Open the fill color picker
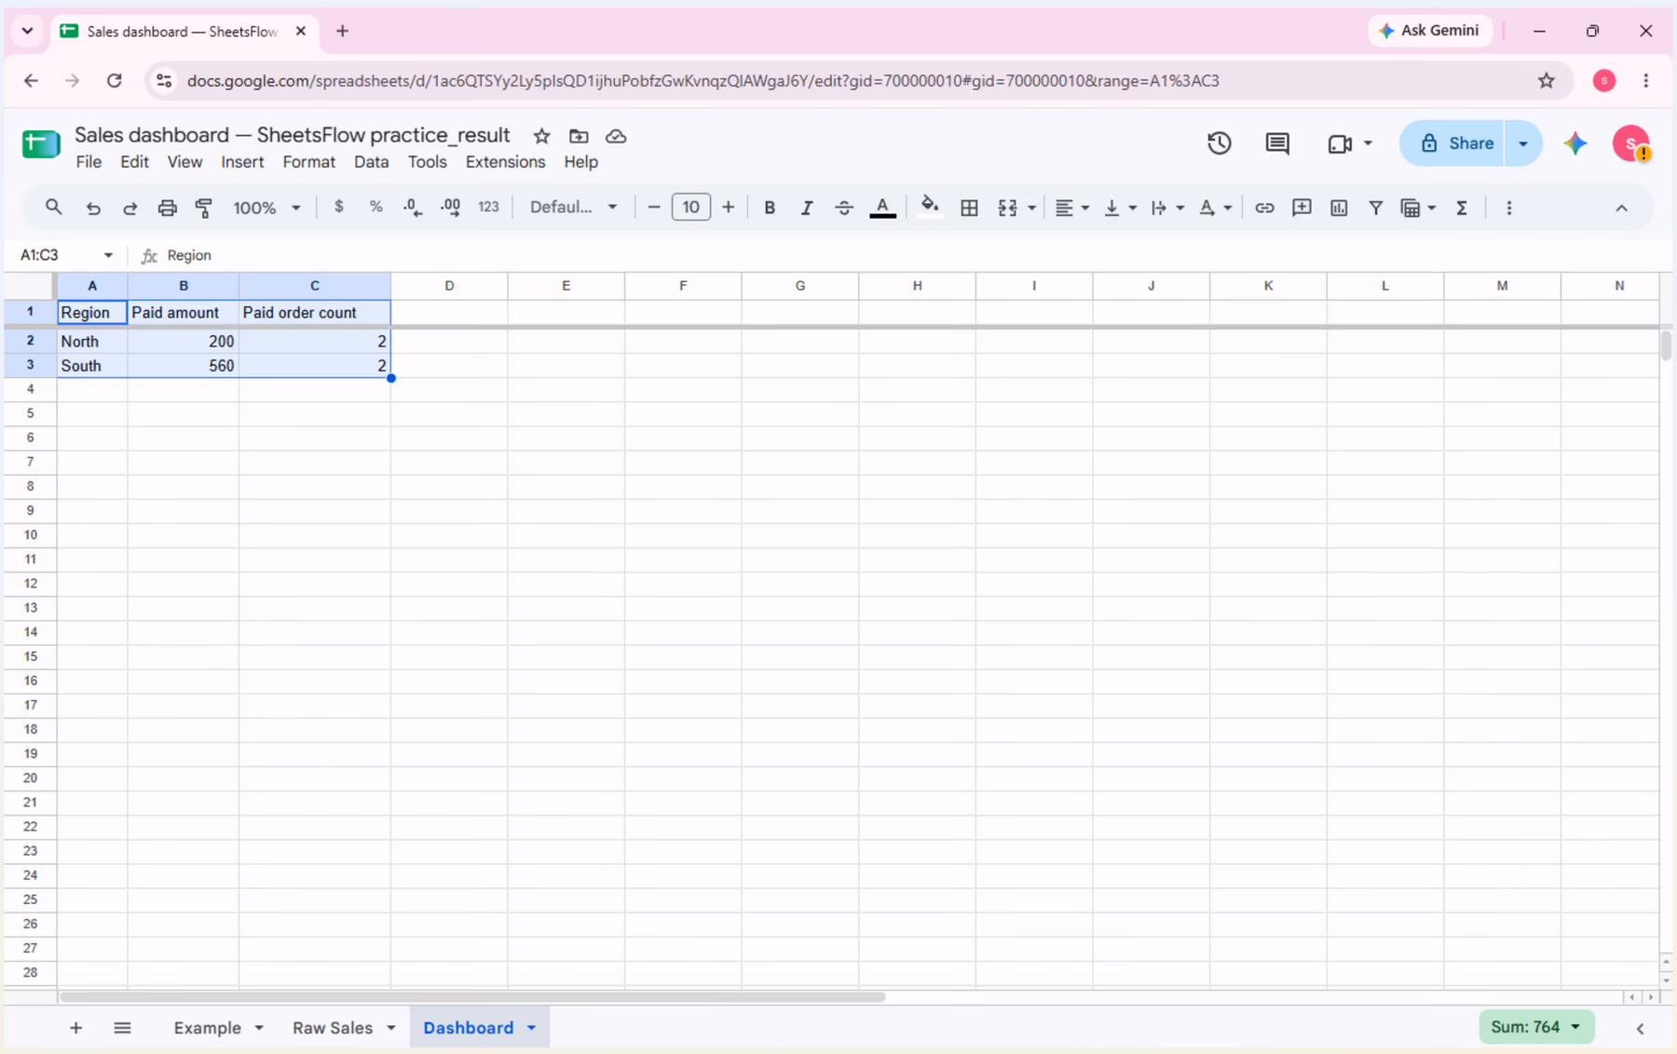Screen dimensions: 1677x1054 point(929,208)
